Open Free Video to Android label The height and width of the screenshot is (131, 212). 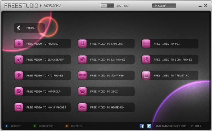pyautogui.click(x=42, y=44)
